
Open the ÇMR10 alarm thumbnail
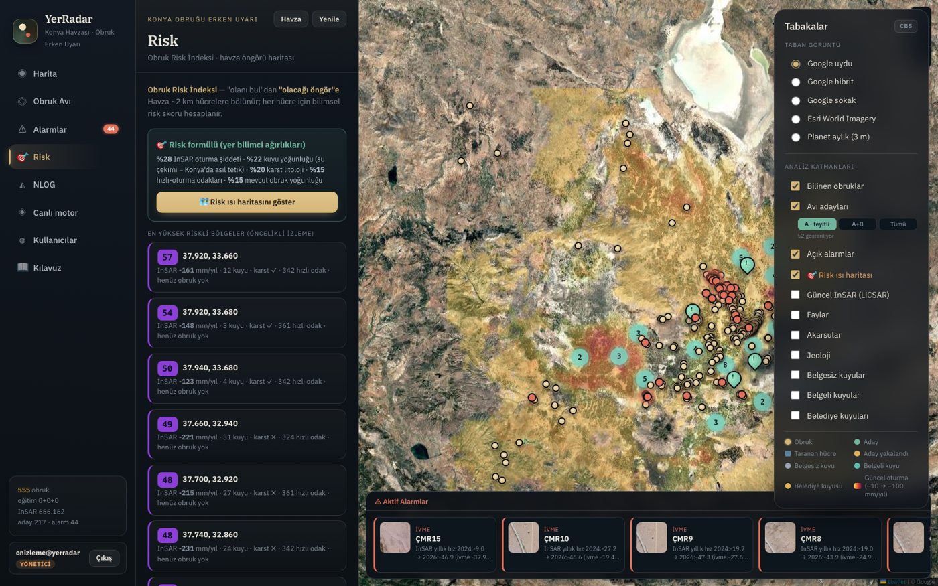[x=523, y=537]
